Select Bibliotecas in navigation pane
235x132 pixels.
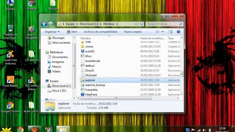click(x=54, y=52)
